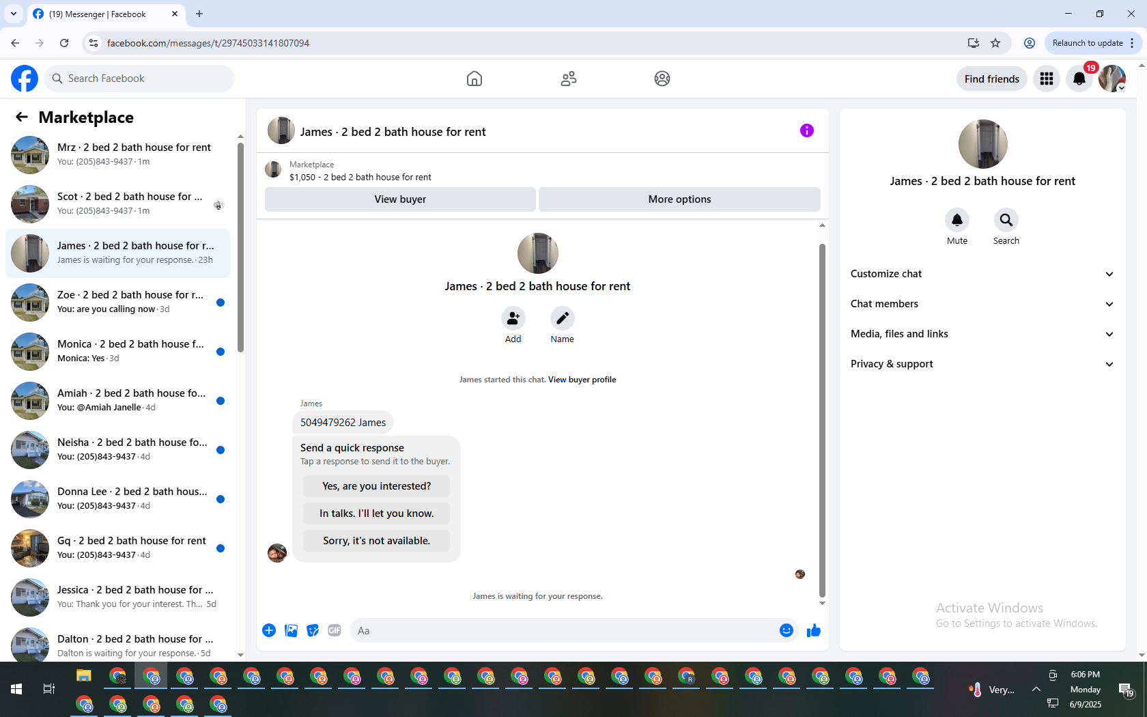
Task: Choose a sticker
Action: (313, 630)
